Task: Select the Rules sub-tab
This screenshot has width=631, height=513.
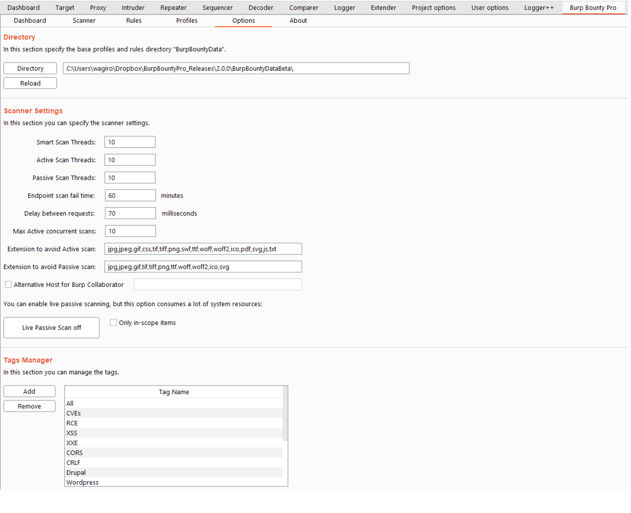Action: pyautogui.click(x=134, y=20)
